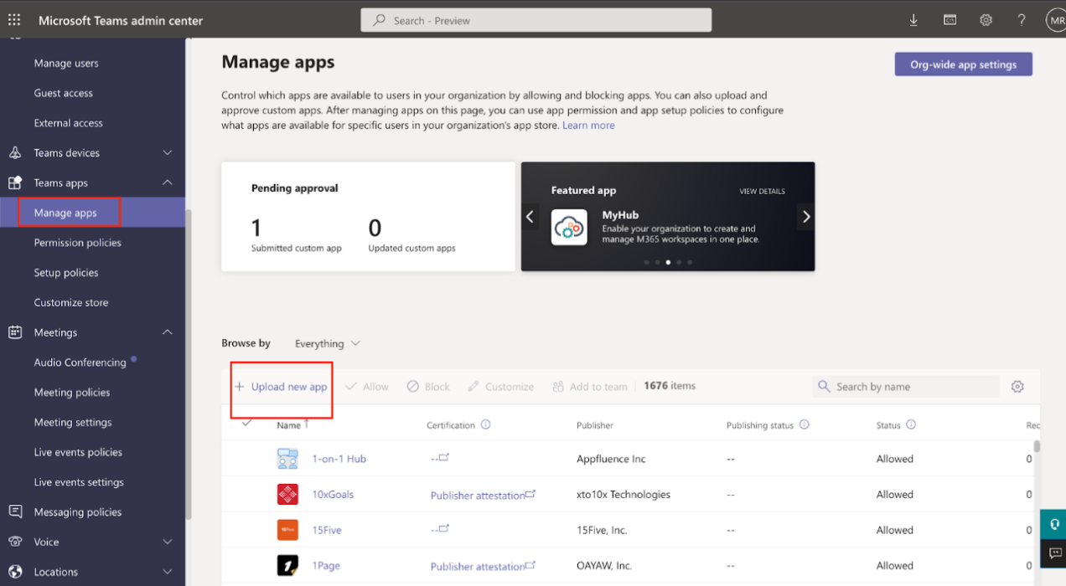Collapse the Teams apps menu chevron

pyautogui.click(x=168, y=182)
